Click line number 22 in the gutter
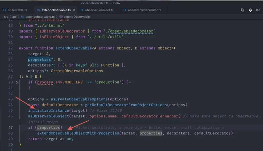Image resolution: width=263 pixels, height=151 pixels. [11, 48]
